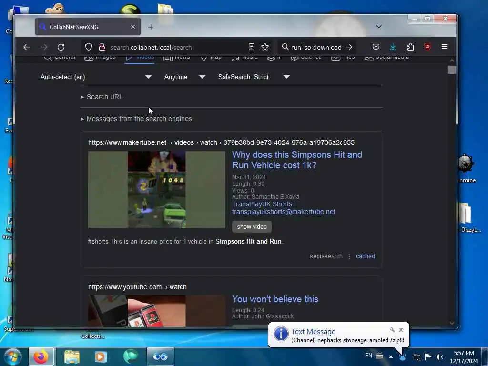Switch to the CollabNet SearXNG tab
Viewport: 488px width, 366px height.
(88, 27)
